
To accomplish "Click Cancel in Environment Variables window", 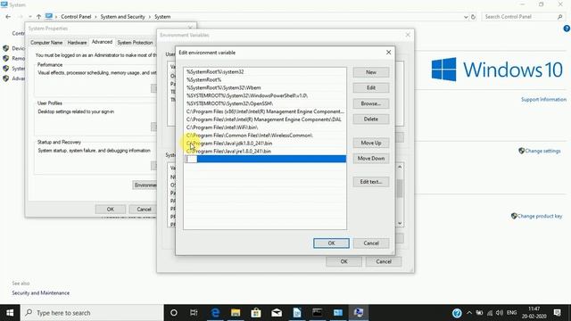I will (384, 261).
